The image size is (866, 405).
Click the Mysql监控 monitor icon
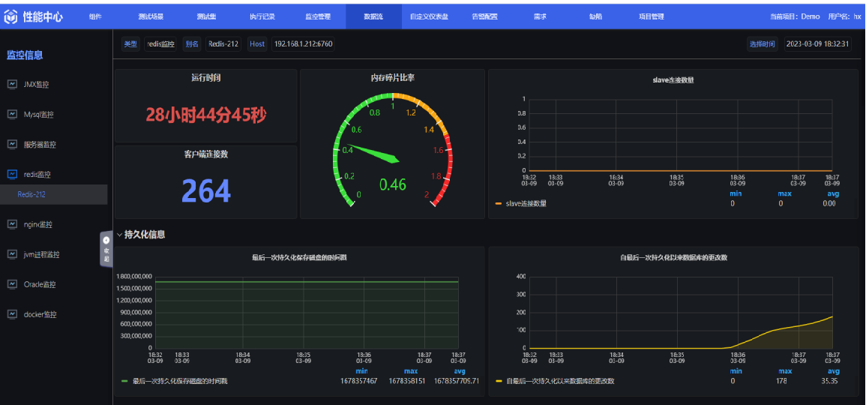(x=12, y=114)
